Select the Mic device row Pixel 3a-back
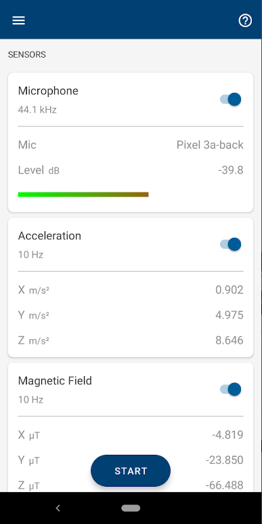 [131, 145]
